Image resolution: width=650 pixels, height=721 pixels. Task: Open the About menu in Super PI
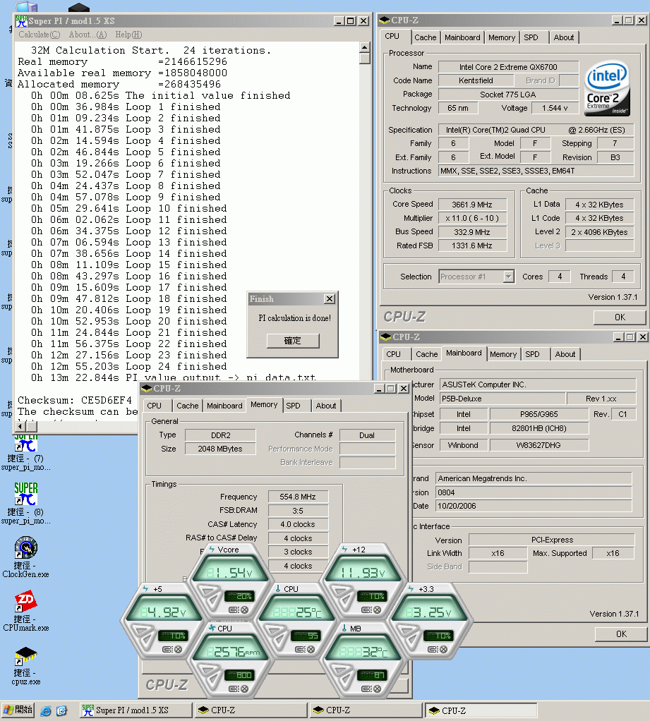click(88, 35)
